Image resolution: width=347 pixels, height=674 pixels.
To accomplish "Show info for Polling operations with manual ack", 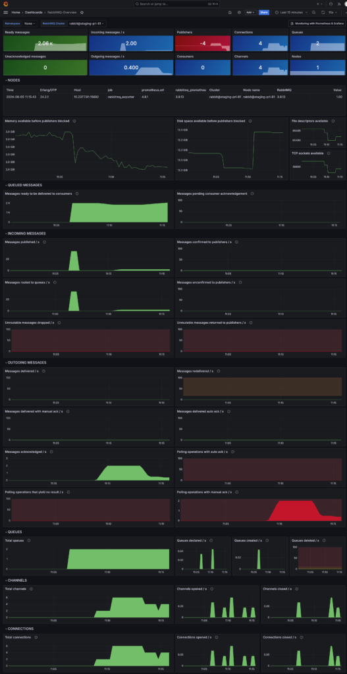I will [236, 492].
